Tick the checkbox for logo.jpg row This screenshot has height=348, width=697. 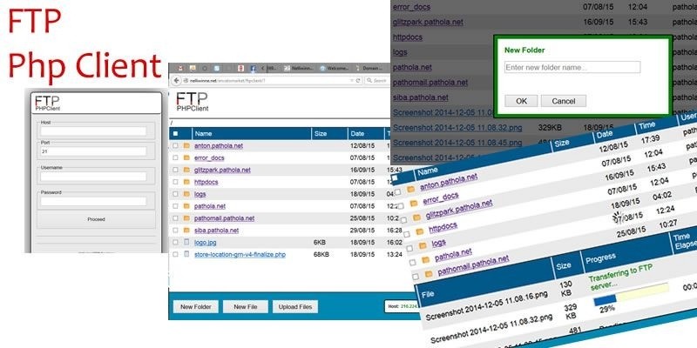tap(175, 243)
